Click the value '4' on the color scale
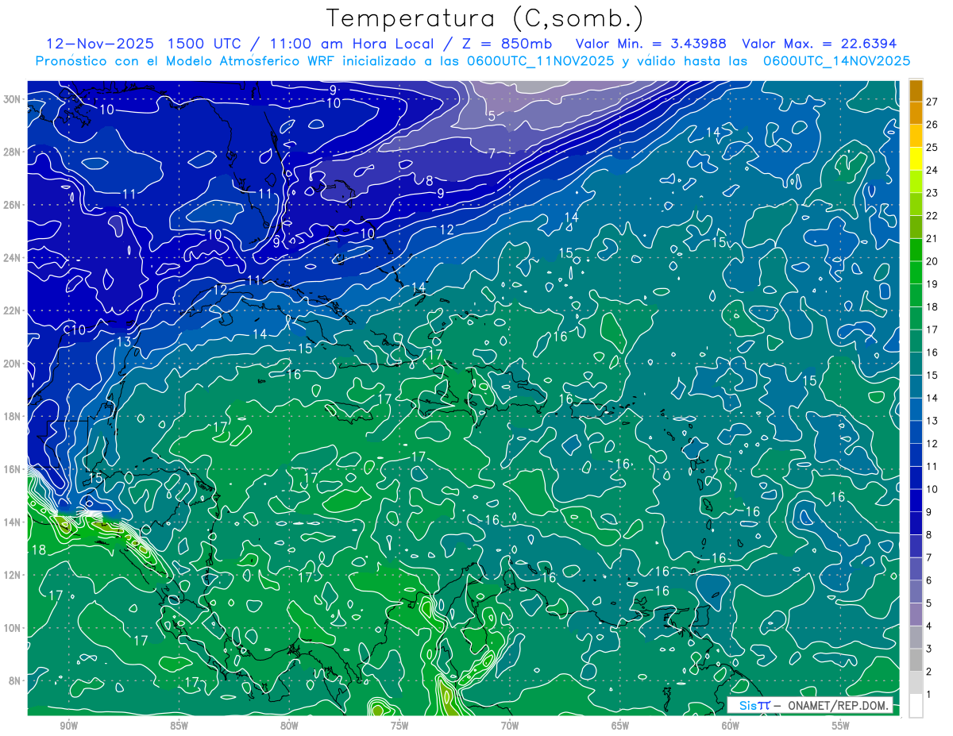Image resolution: width=953 pixels, height=736 pixels. (x=929, y=626)
